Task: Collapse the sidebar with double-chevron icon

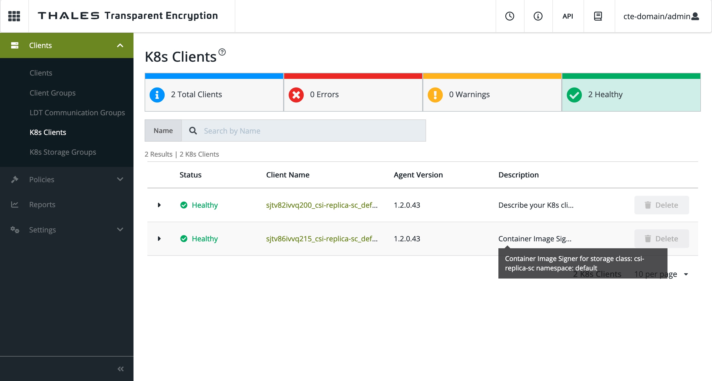Action: pos(120,369)
